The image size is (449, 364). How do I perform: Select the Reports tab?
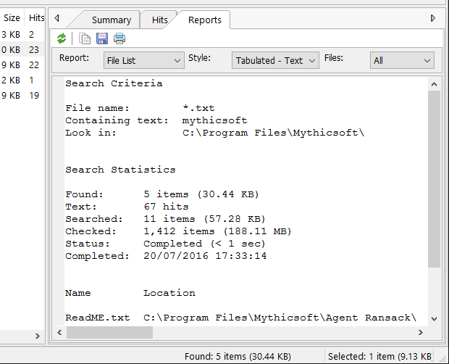point(205,20)
